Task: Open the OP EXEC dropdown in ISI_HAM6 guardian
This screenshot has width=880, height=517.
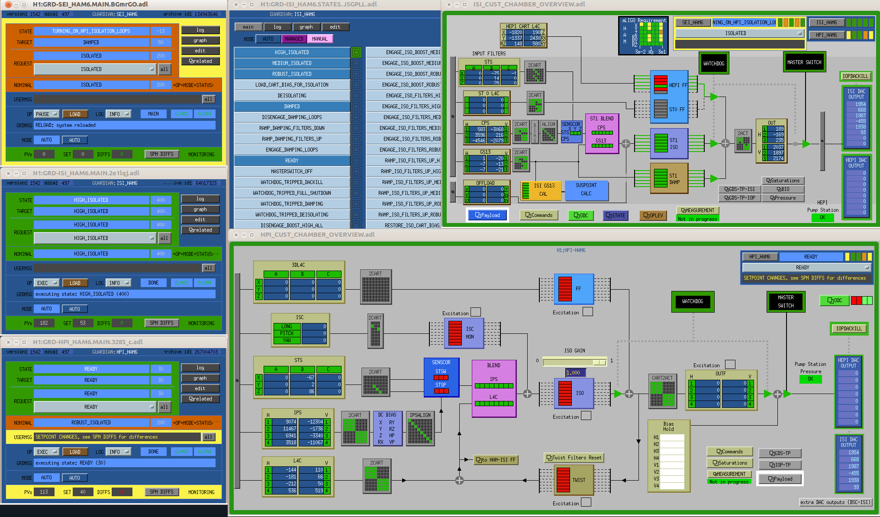Action: pos(46,283)
